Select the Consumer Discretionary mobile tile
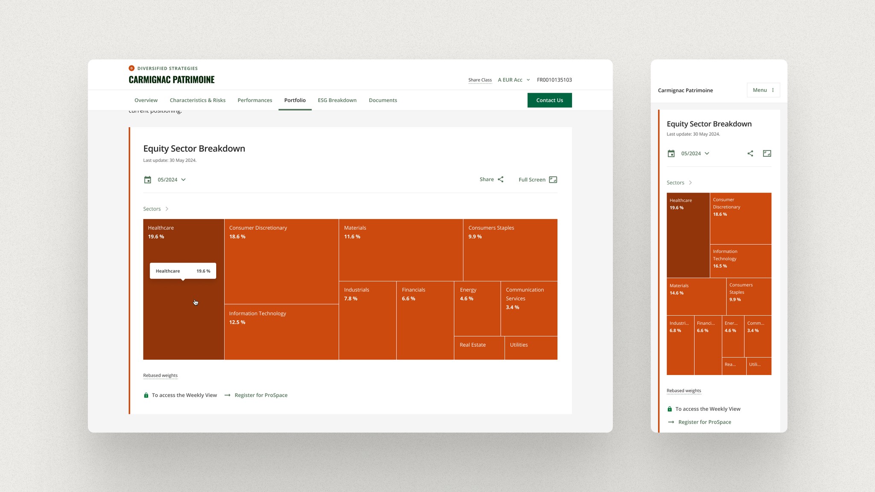The height and width of the screenshot is (492, 875). click(x=741, y=218)
